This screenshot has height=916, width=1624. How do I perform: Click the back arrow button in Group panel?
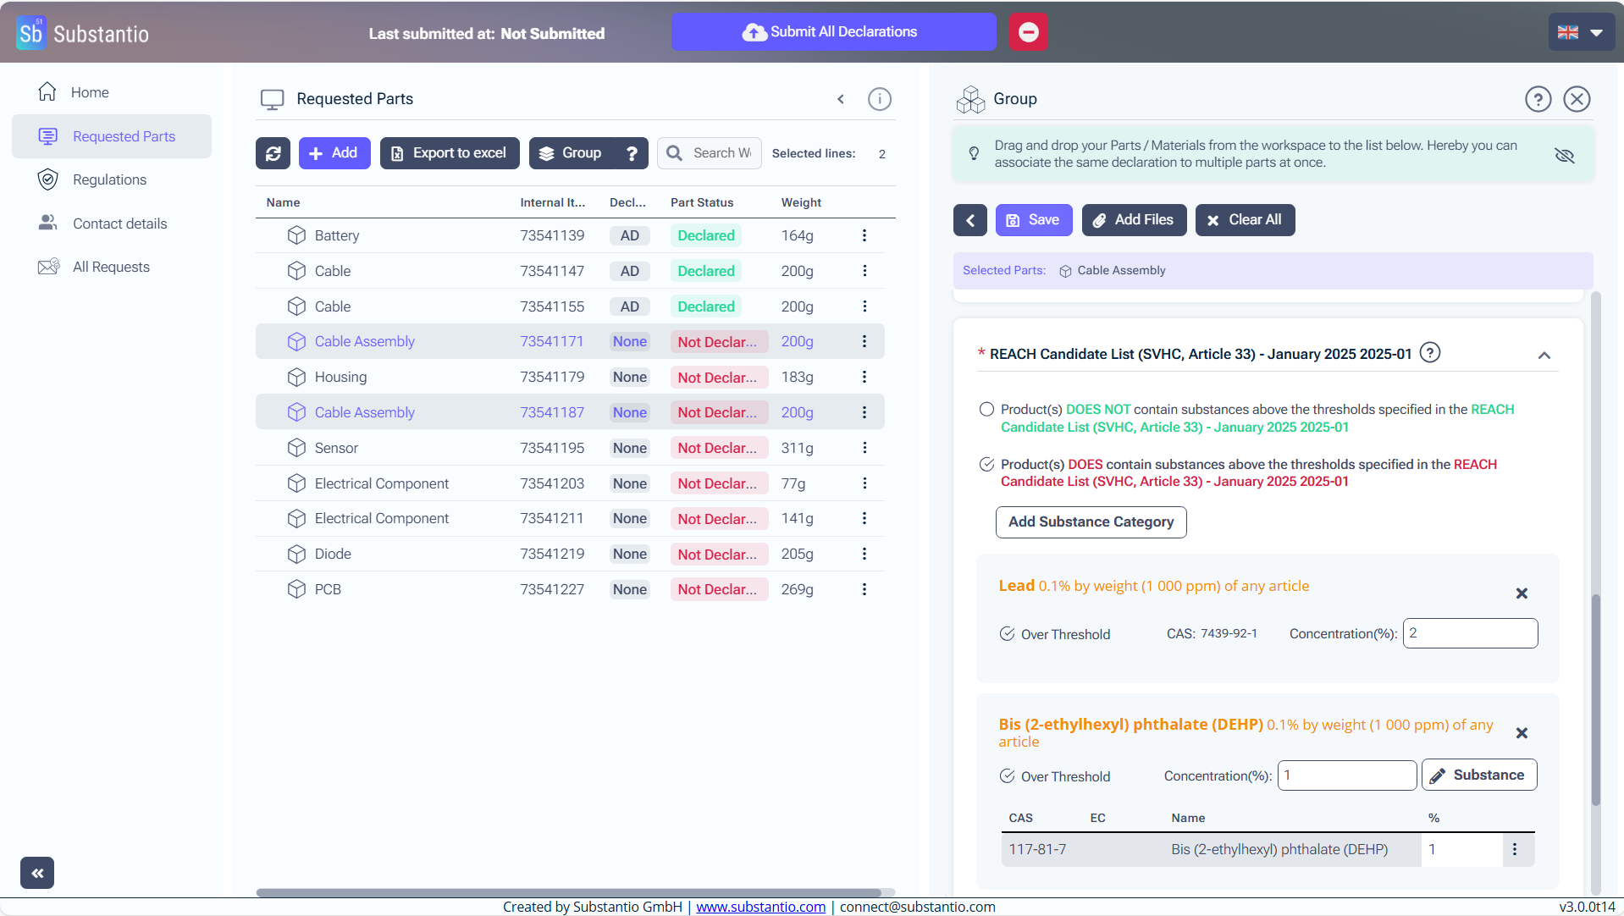click(x=970, y=220)
